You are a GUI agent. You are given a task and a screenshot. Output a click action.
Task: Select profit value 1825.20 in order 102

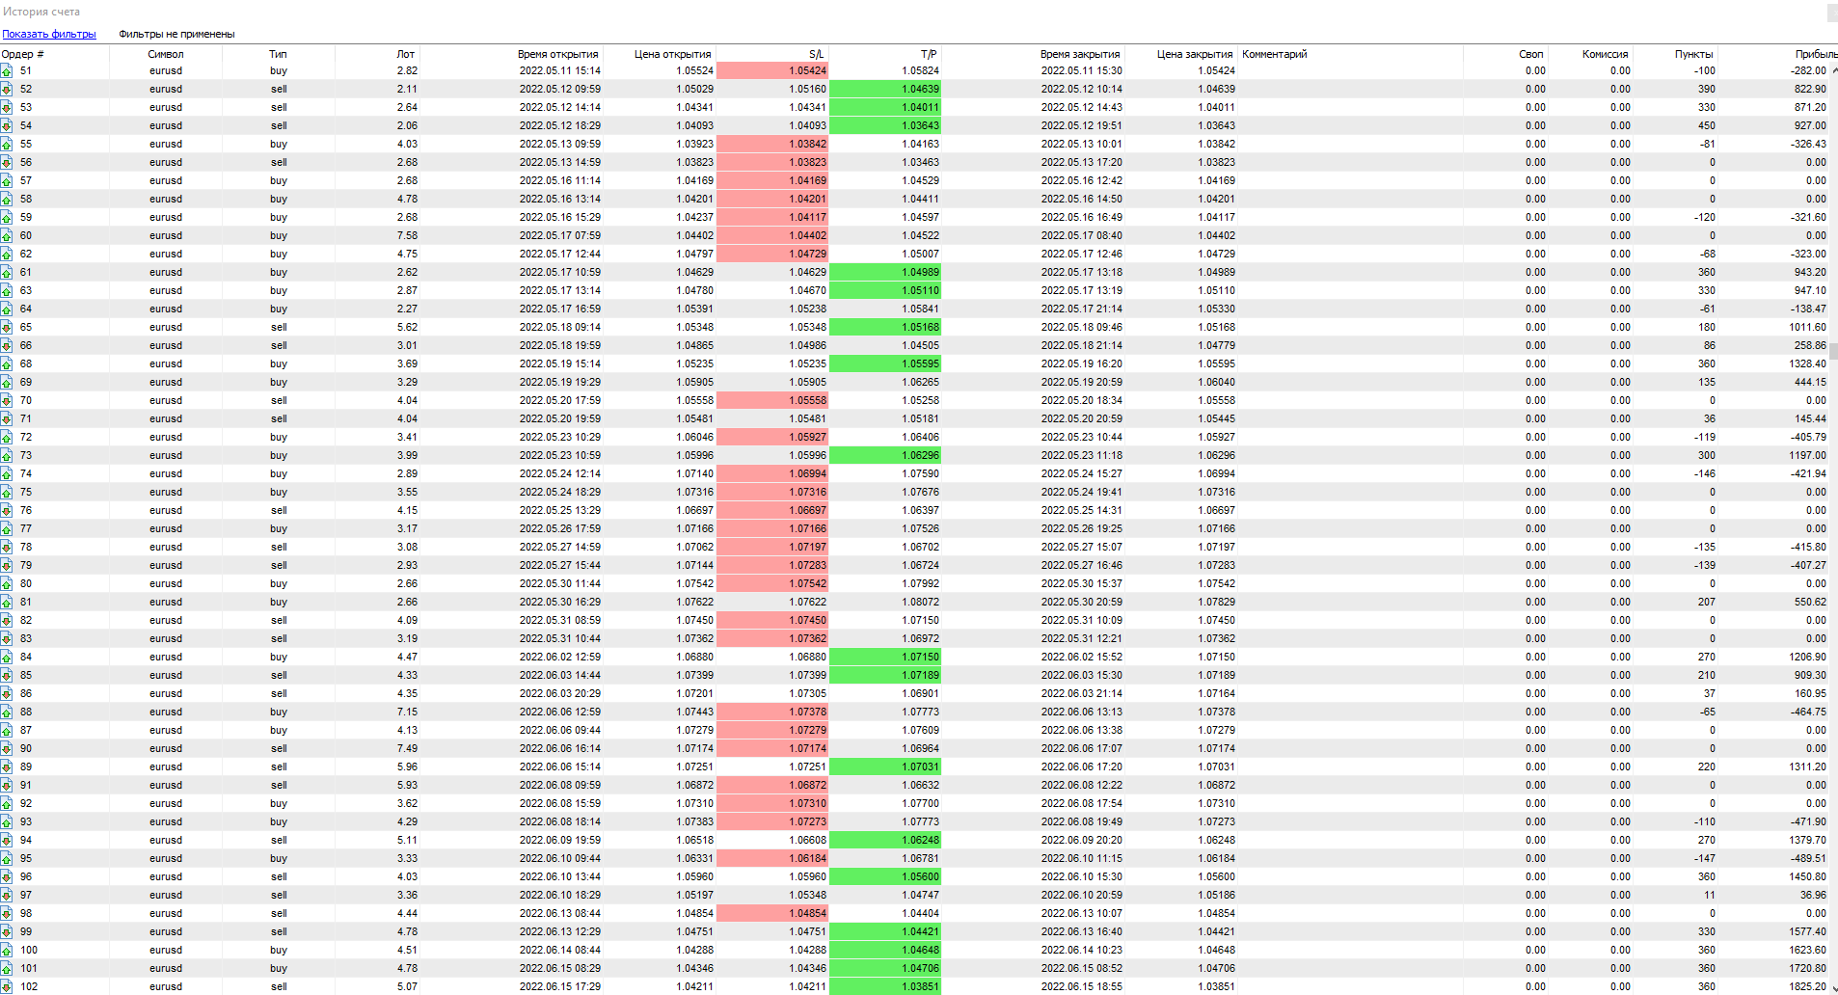[x=1807, y=986]
